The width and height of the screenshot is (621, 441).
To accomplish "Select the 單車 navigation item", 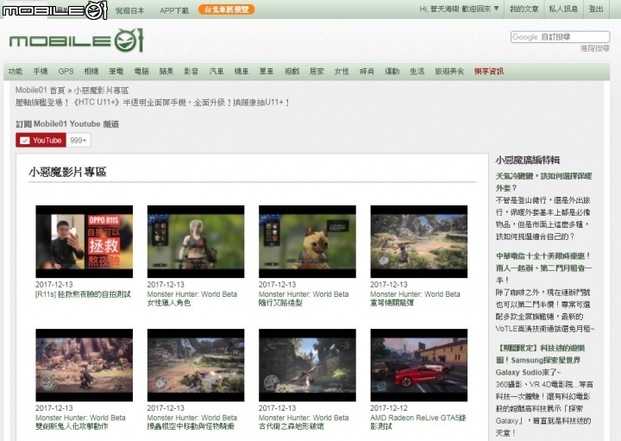I will 267,72.
